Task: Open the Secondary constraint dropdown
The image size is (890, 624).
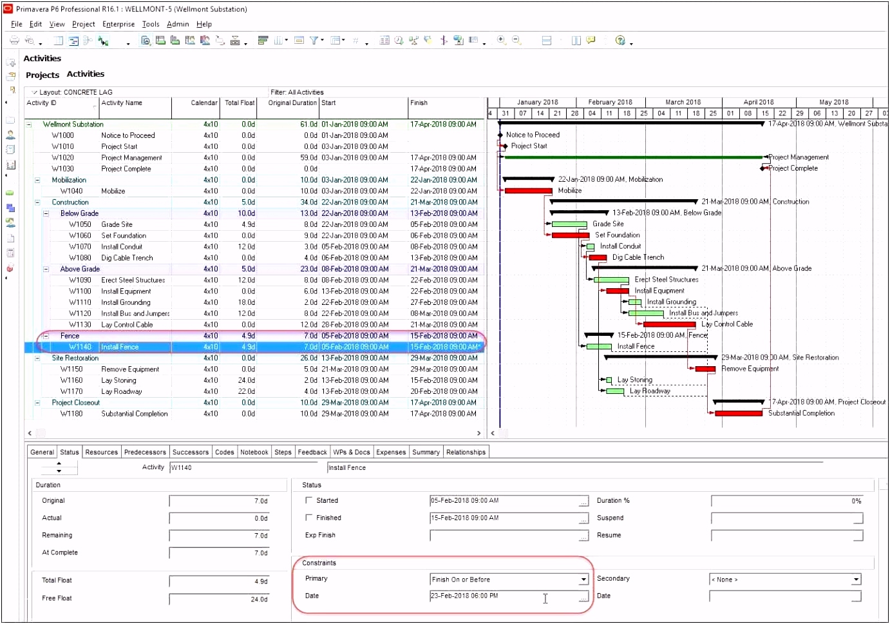Action: [x=856, y=580]
